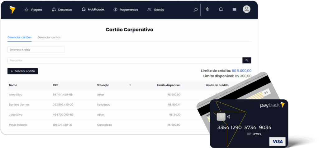Open the Viagens menu
The height and width of the screenshot is (148, 319).
pos(33,10)
